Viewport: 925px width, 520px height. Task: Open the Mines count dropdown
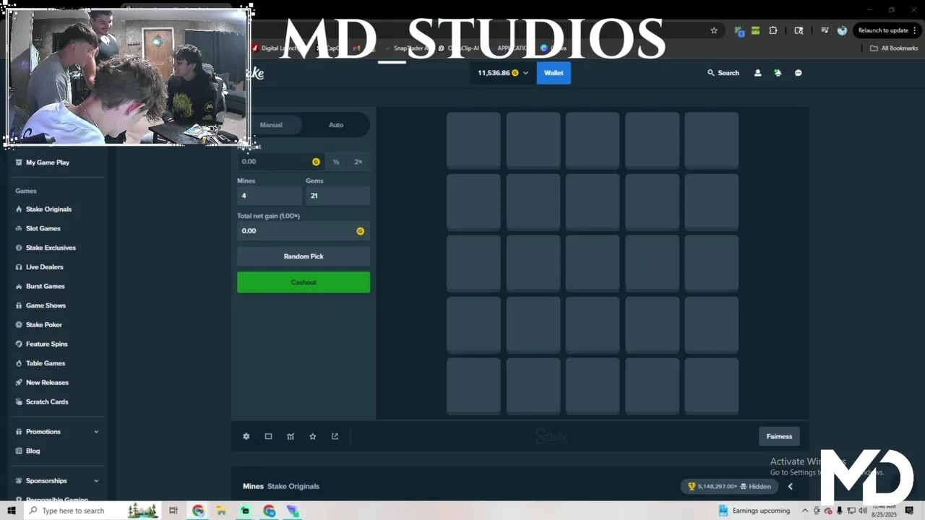(x=270, y=196)
